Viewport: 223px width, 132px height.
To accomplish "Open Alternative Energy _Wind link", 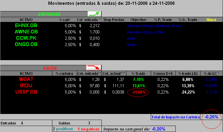I will [x=145, y=32].
